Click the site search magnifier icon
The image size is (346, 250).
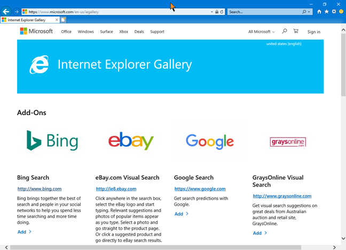[x=285, y=31]
